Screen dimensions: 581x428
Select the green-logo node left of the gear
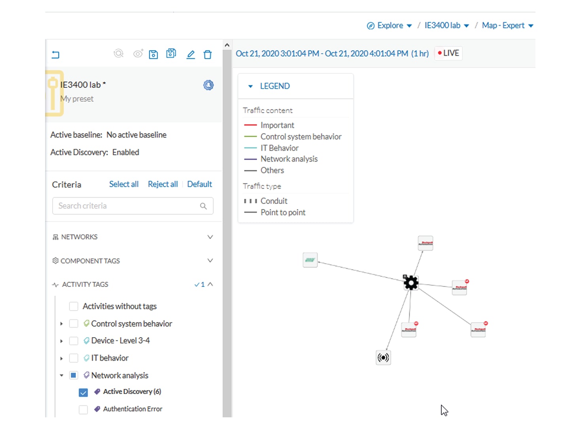point(310,260)
